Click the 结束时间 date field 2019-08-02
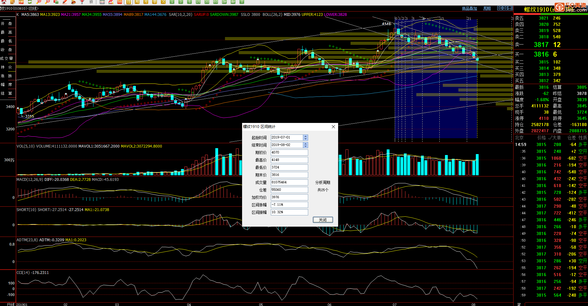This screenshot has width=588, height=306. [x=287, y=145]
